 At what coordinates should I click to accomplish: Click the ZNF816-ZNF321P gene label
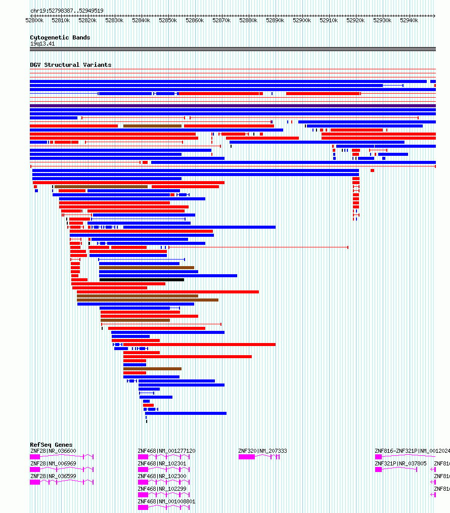(413, 451)
